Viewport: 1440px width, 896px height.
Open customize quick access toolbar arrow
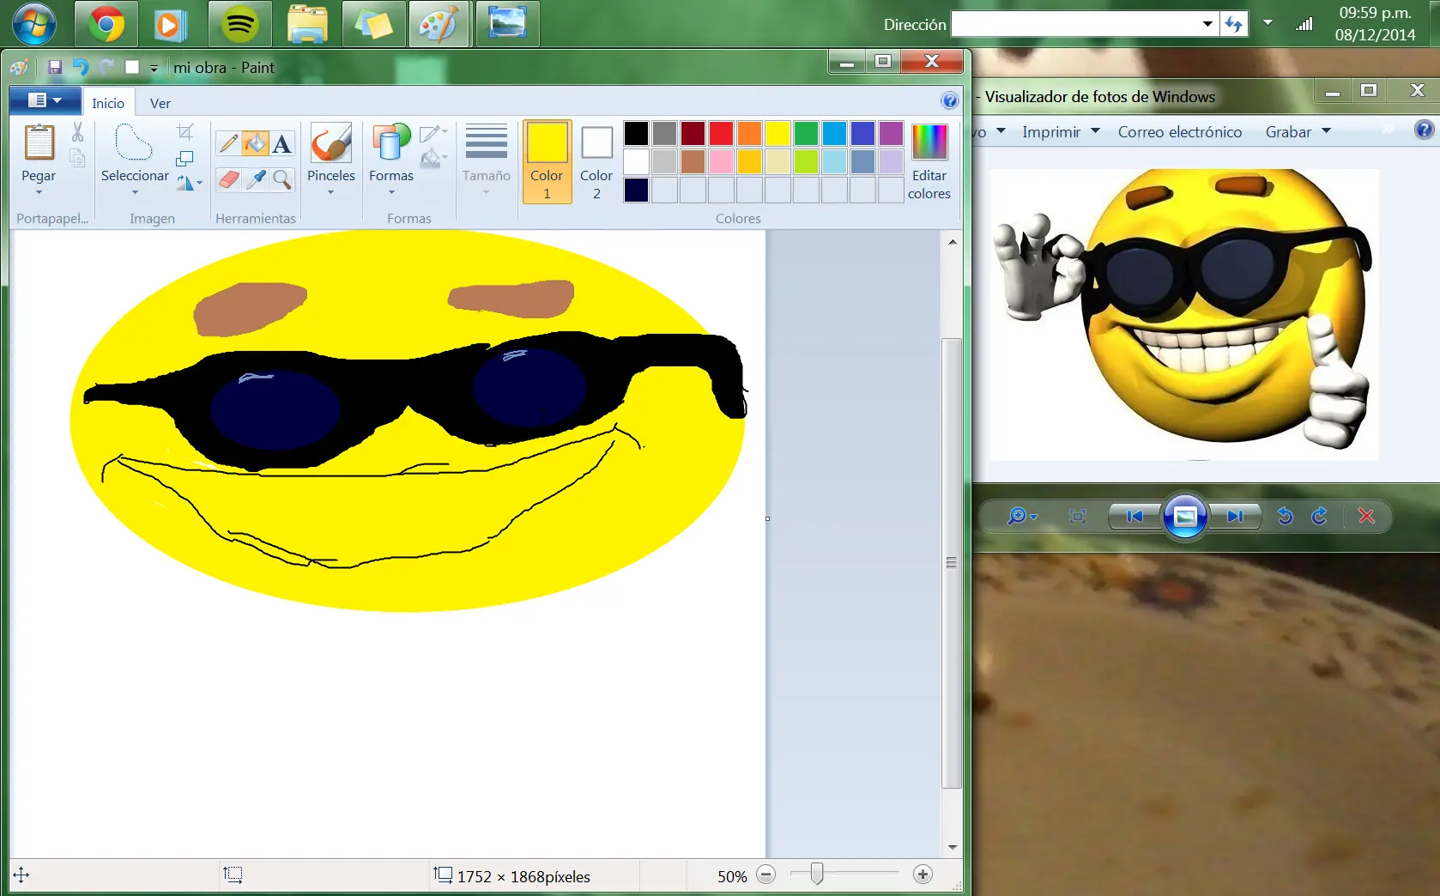coord(154,68)
